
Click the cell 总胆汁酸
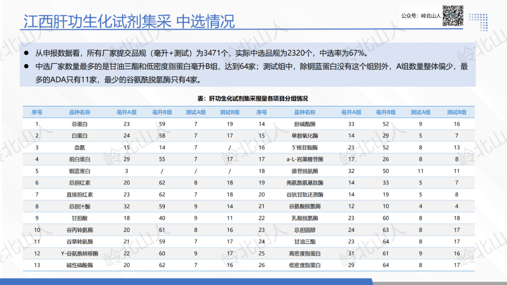click(79, 206)
